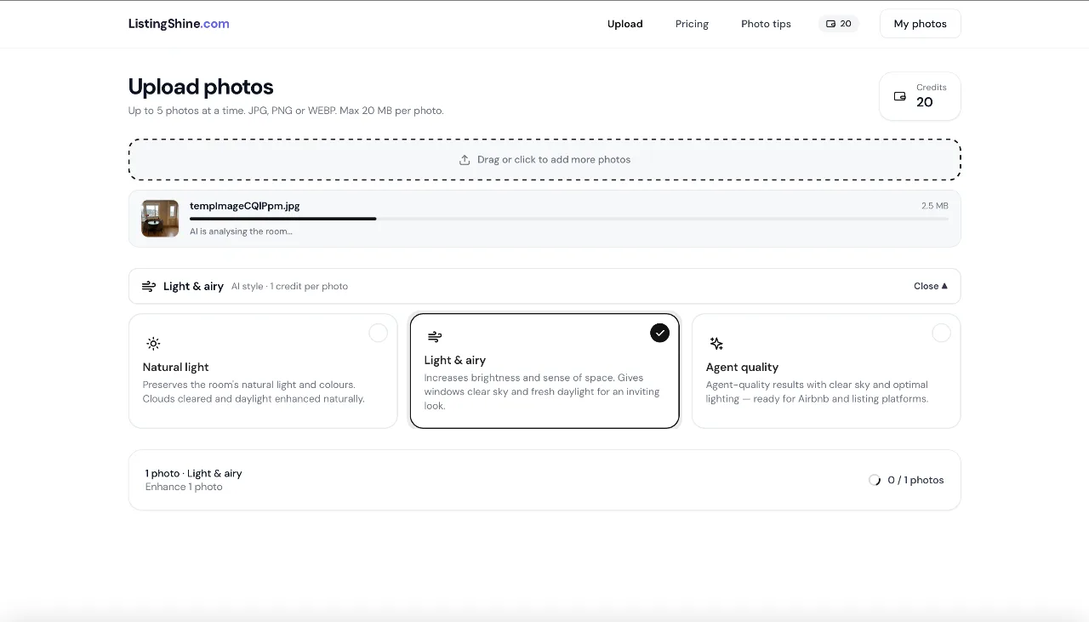Click the upload arrow icon in dropzone
Viewport: 1089px width, 622px height.
tap(465, 160)
